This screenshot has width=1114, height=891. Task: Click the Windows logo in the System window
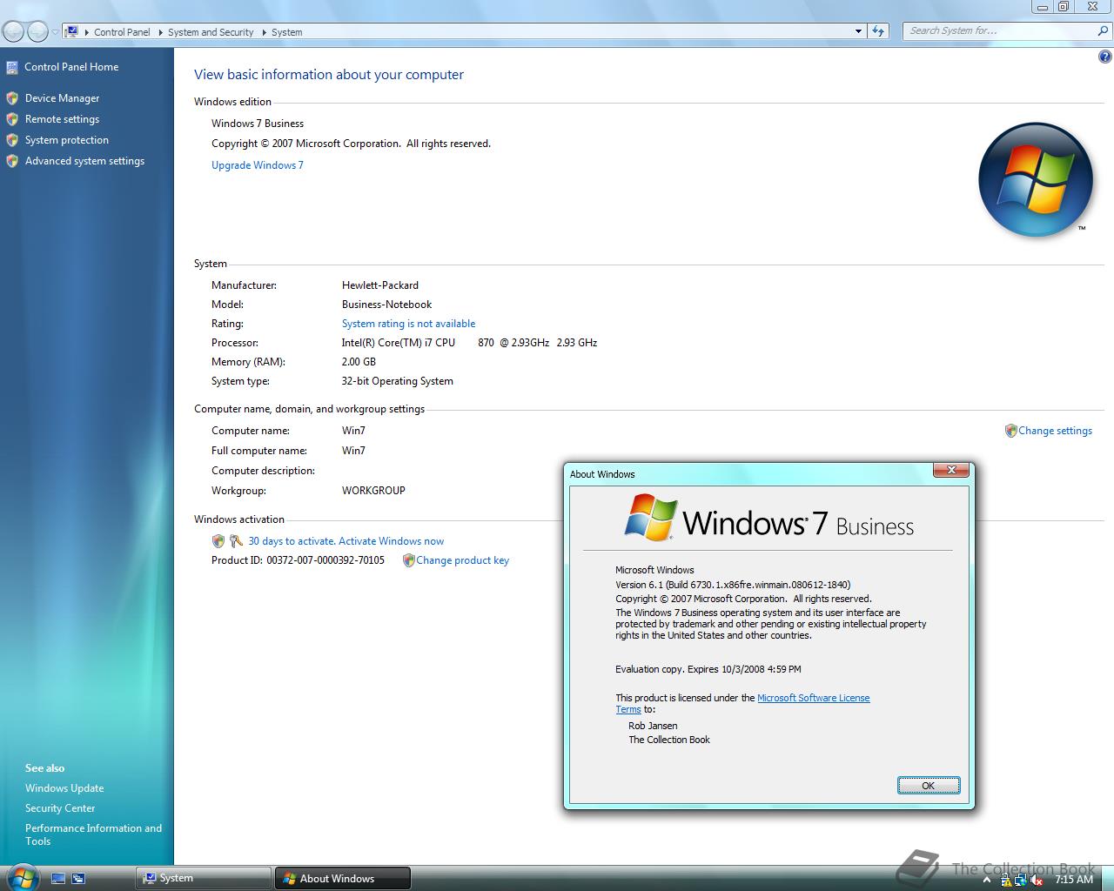1036,180
